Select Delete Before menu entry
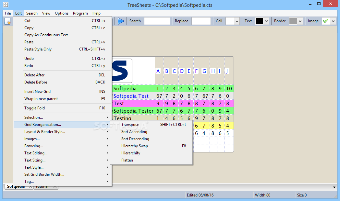The width and height of the screenshot is (340, 201). 63,82
